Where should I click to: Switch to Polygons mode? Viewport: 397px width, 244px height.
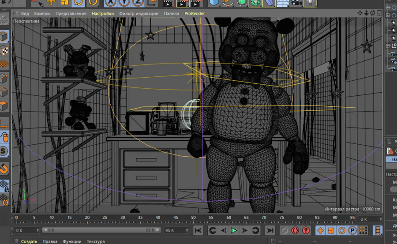[x=4, y=105]
